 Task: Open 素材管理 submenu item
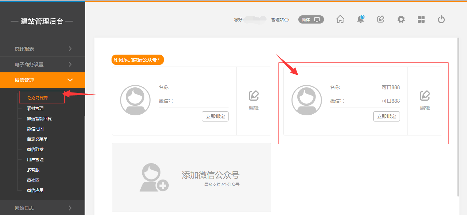(x=35, y=109)
